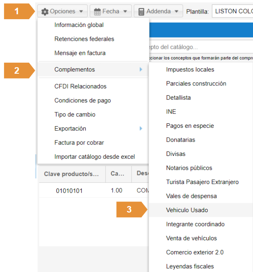Select Impuestos locales in submenu

[x=190, y=70]
